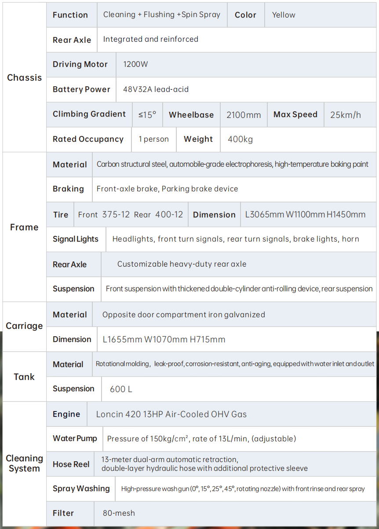The width and height of the screenshot is (379, 529).
Task: Select the Driving Motor 1200W value
Action: click(135, 64)
